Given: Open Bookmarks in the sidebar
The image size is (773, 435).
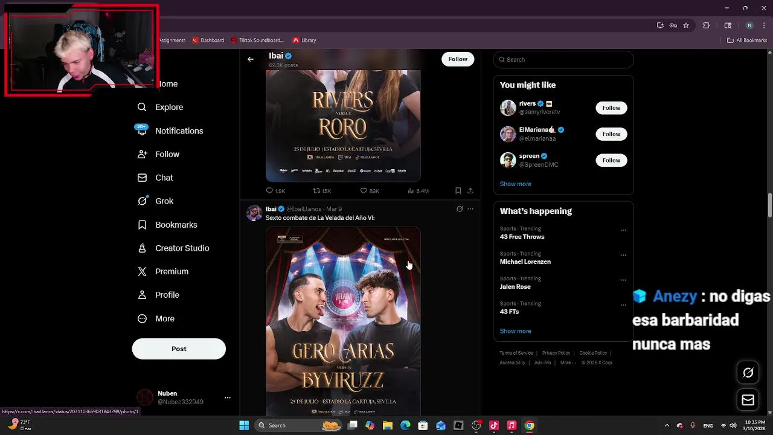Looking at the screenshot, I should point(168,225).
